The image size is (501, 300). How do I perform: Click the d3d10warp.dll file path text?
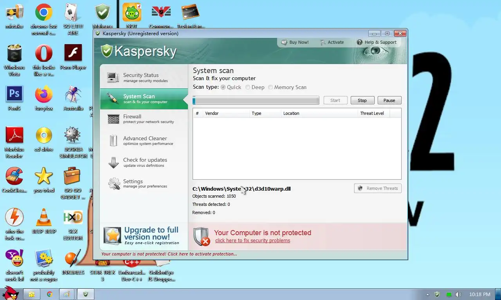[241, 189]
